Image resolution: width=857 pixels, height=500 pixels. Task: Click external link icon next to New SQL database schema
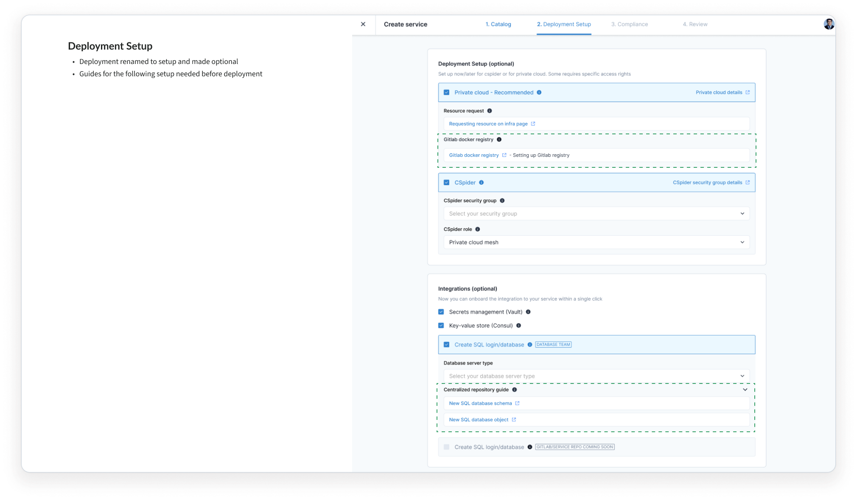(x=517, y=403)
